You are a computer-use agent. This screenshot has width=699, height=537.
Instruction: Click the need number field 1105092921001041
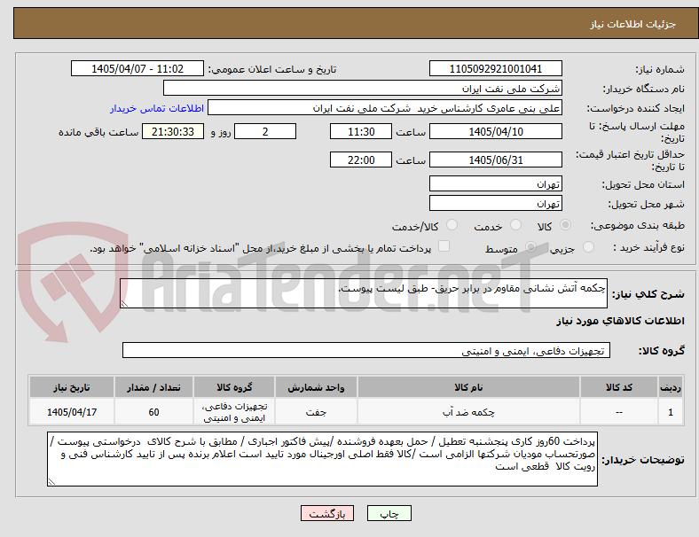496,68
